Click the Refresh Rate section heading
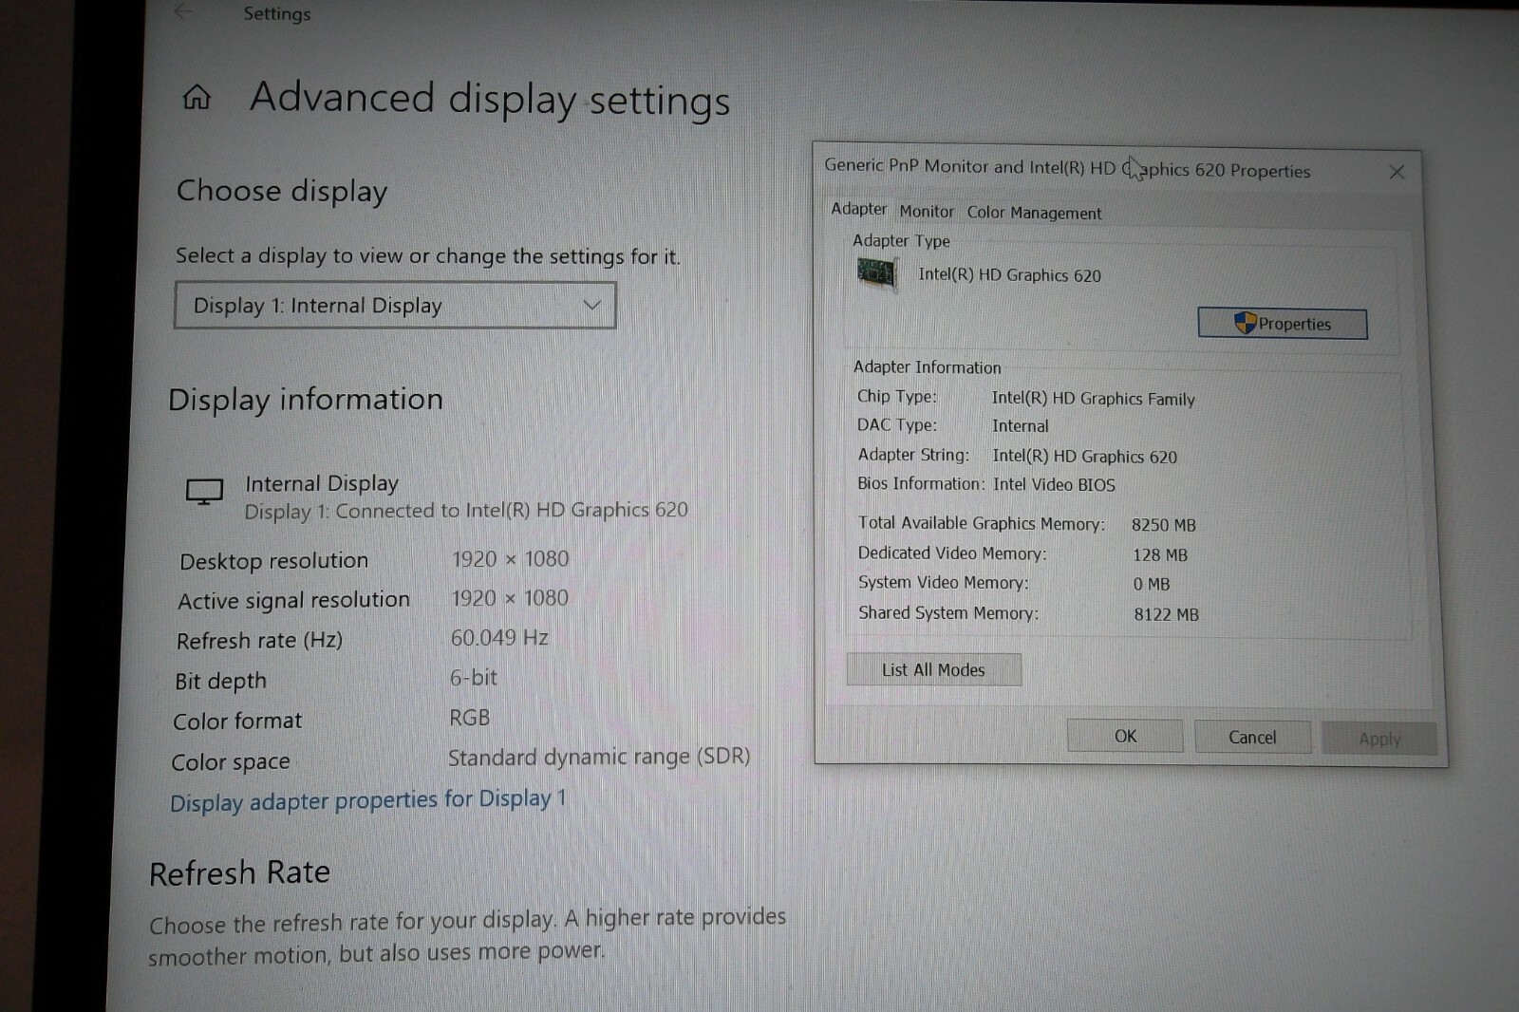1519x1012 pixels. point(239,872)
